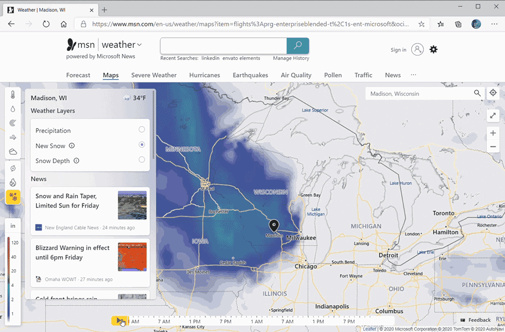Open the browser profile avatar

pyautogui.click(x=476, y=24)
